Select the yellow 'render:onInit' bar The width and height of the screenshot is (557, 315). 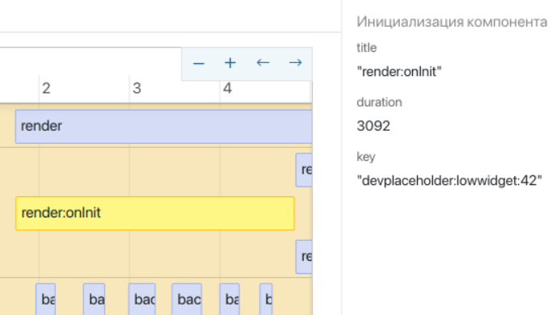coord(155,213)
